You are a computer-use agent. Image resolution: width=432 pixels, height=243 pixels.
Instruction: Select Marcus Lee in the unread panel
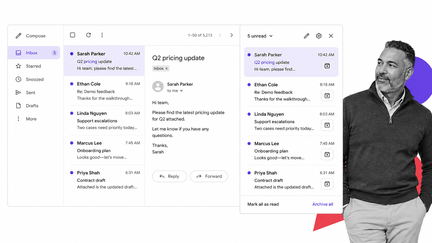click(291, 151)
